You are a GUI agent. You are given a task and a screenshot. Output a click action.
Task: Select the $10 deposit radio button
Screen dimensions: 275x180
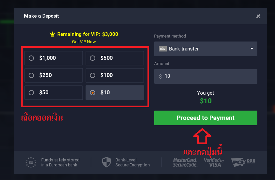115,93
